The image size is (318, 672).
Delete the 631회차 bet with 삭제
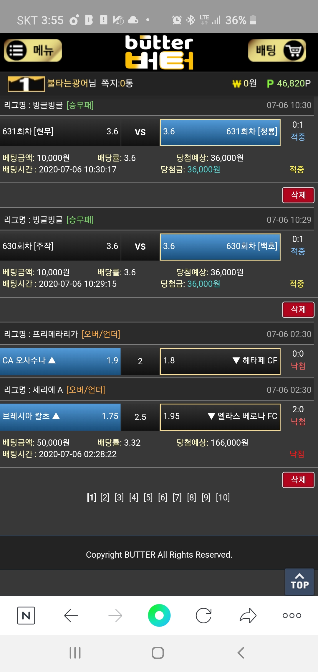(x=298, y=195)
